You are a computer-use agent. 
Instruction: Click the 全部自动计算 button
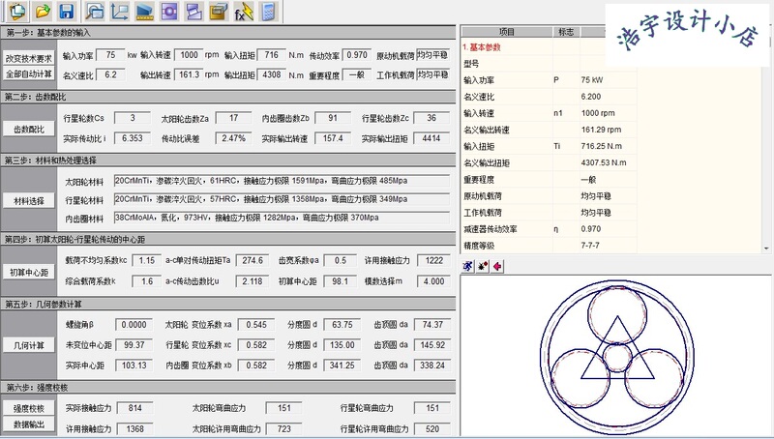29,74
